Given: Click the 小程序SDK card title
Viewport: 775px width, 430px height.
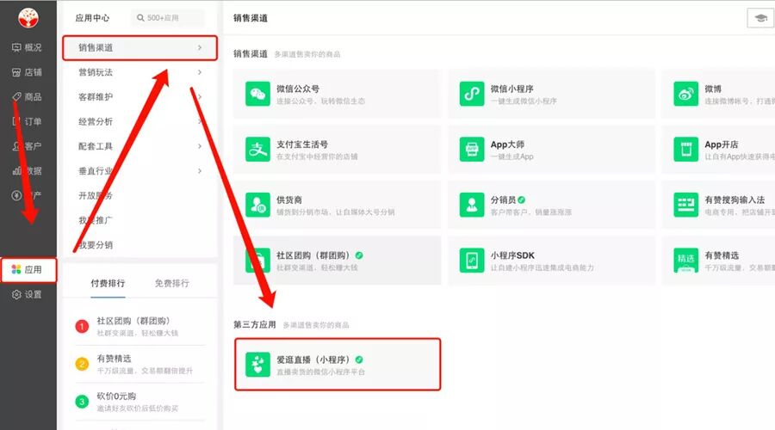Looking at the screenshot, I should [512, 255].
